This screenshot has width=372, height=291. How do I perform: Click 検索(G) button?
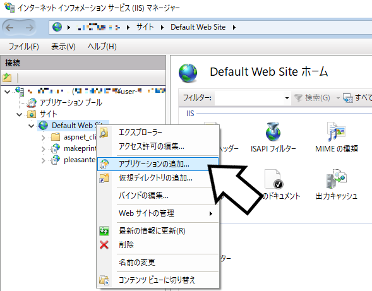click(312, 98)
